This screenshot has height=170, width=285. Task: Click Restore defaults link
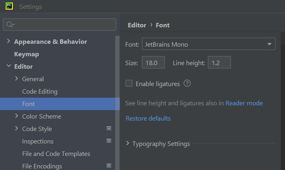tap(148, 119)
